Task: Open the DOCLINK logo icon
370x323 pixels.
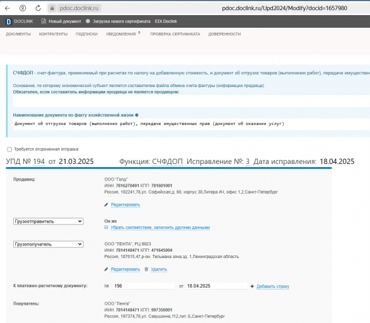Action: tap(8, 21)
